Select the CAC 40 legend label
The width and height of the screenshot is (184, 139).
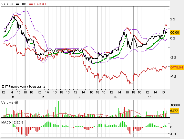[x=40, y=4]
